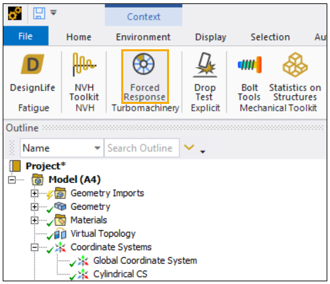Expand the Geometry Imports node
This screenshot has width=330, height=284.
point(34,194)
